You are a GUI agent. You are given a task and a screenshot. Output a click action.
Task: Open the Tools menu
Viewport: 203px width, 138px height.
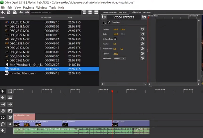coord(52,8)
